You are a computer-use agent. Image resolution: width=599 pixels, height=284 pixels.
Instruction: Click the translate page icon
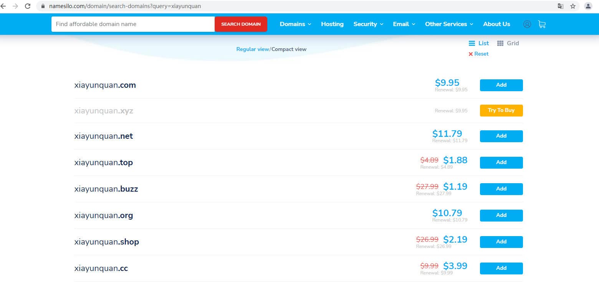(x=561, y=6)
